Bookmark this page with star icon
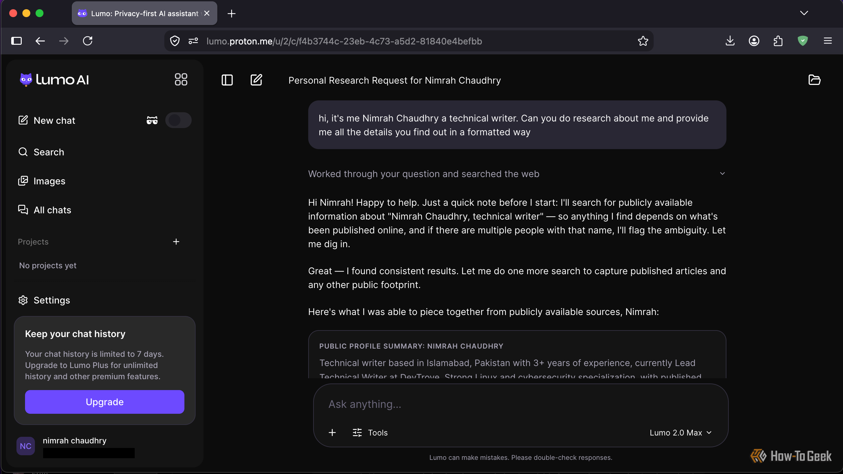 tap(643, 41)
